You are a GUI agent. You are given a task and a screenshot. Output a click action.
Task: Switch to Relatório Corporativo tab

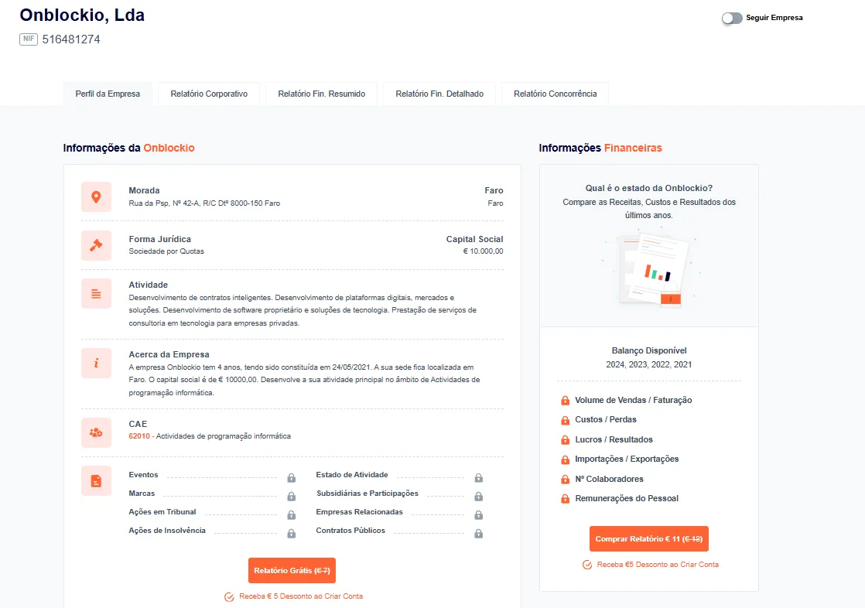pos(209,94)
